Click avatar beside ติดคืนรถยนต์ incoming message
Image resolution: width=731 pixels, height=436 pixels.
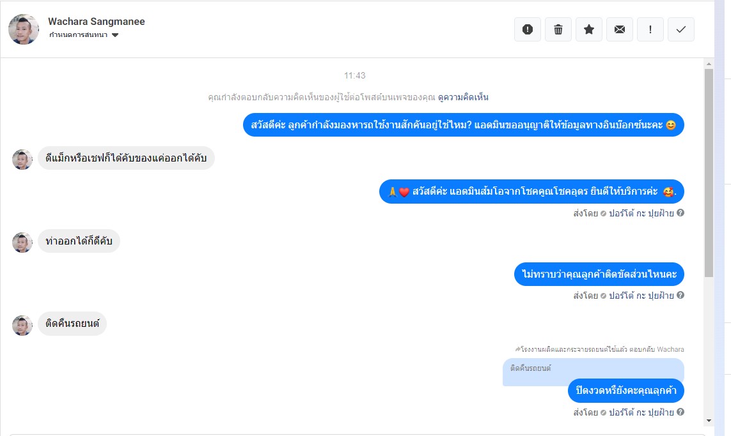[22, 326]
